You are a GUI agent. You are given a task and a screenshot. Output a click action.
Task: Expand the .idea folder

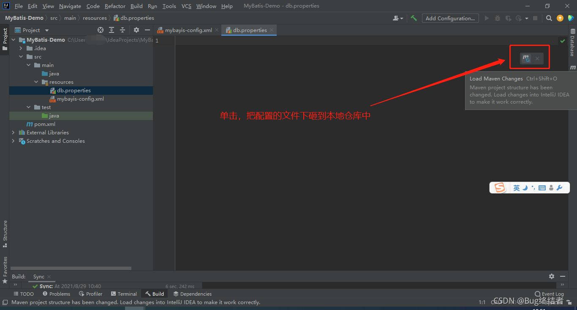[x=21, y=48]
